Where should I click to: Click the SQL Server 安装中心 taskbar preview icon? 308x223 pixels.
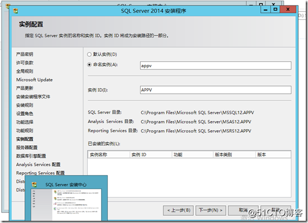coord(34,184)
